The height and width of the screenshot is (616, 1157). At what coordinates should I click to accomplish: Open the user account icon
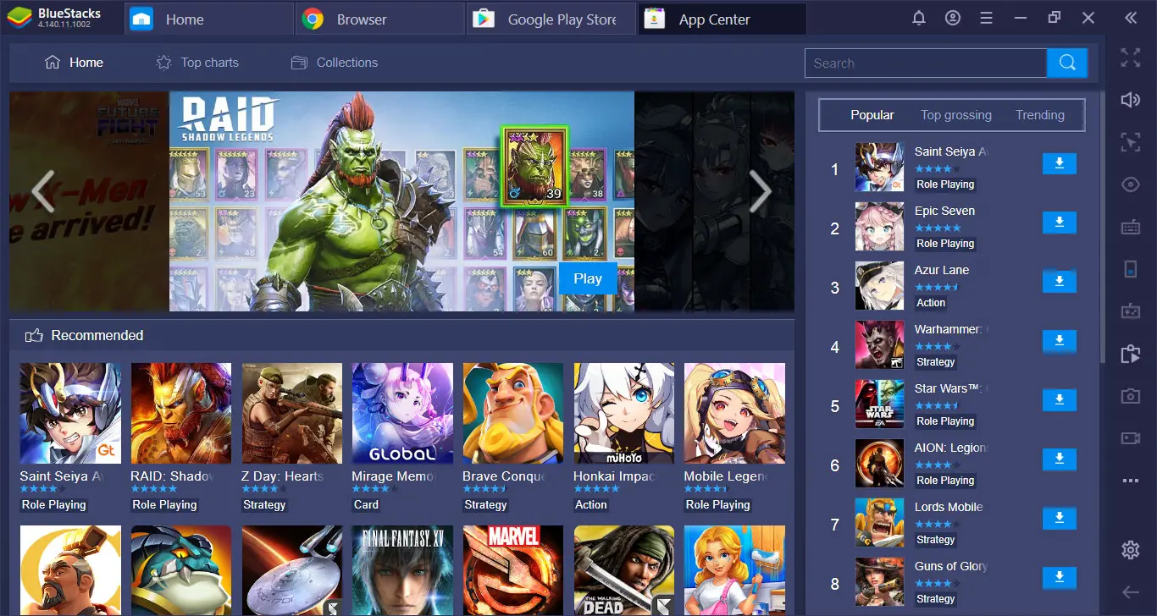[953, 19]
